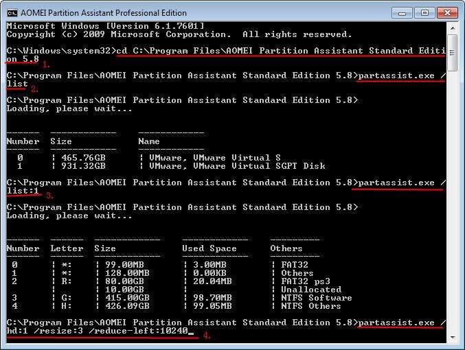
Task: Click the 465.76GB disk size value
Action: [x=83, y=158]
